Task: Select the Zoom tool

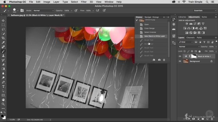Action: 3,104
